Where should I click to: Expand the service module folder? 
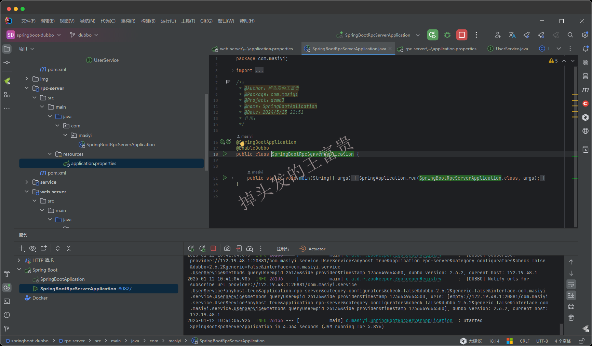point(27,182)
